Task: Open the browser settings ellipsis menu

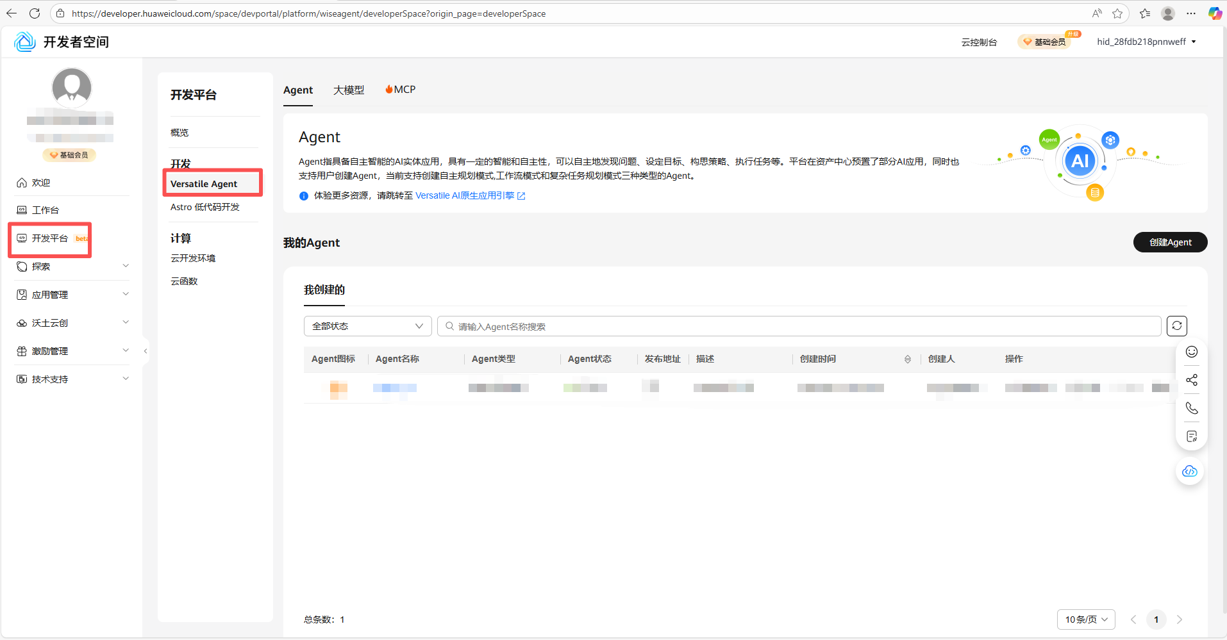Action: (x=1191, y=13)
